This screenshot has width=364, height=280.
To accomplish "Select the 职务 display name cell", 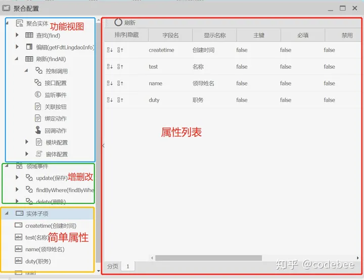I will [198, 100].
